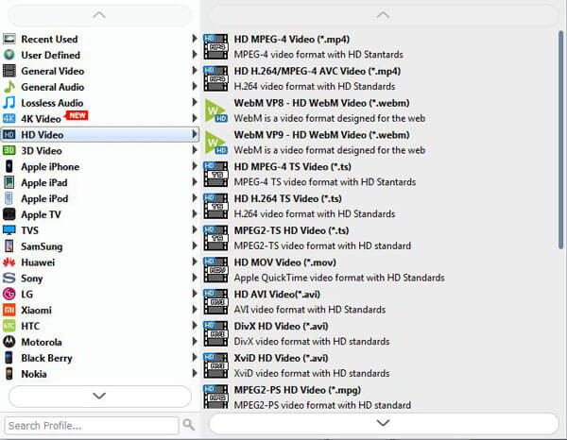Select DivX HD Video (*.avi)
Screen dimensions: 567x440
click(x=379, y=333)
